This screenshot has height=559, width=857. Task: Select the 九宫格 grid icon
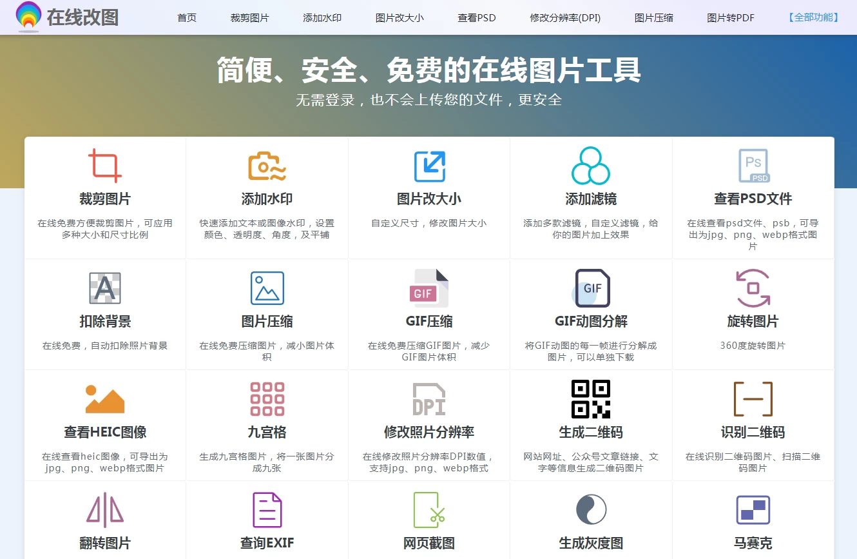coord(267,398)
